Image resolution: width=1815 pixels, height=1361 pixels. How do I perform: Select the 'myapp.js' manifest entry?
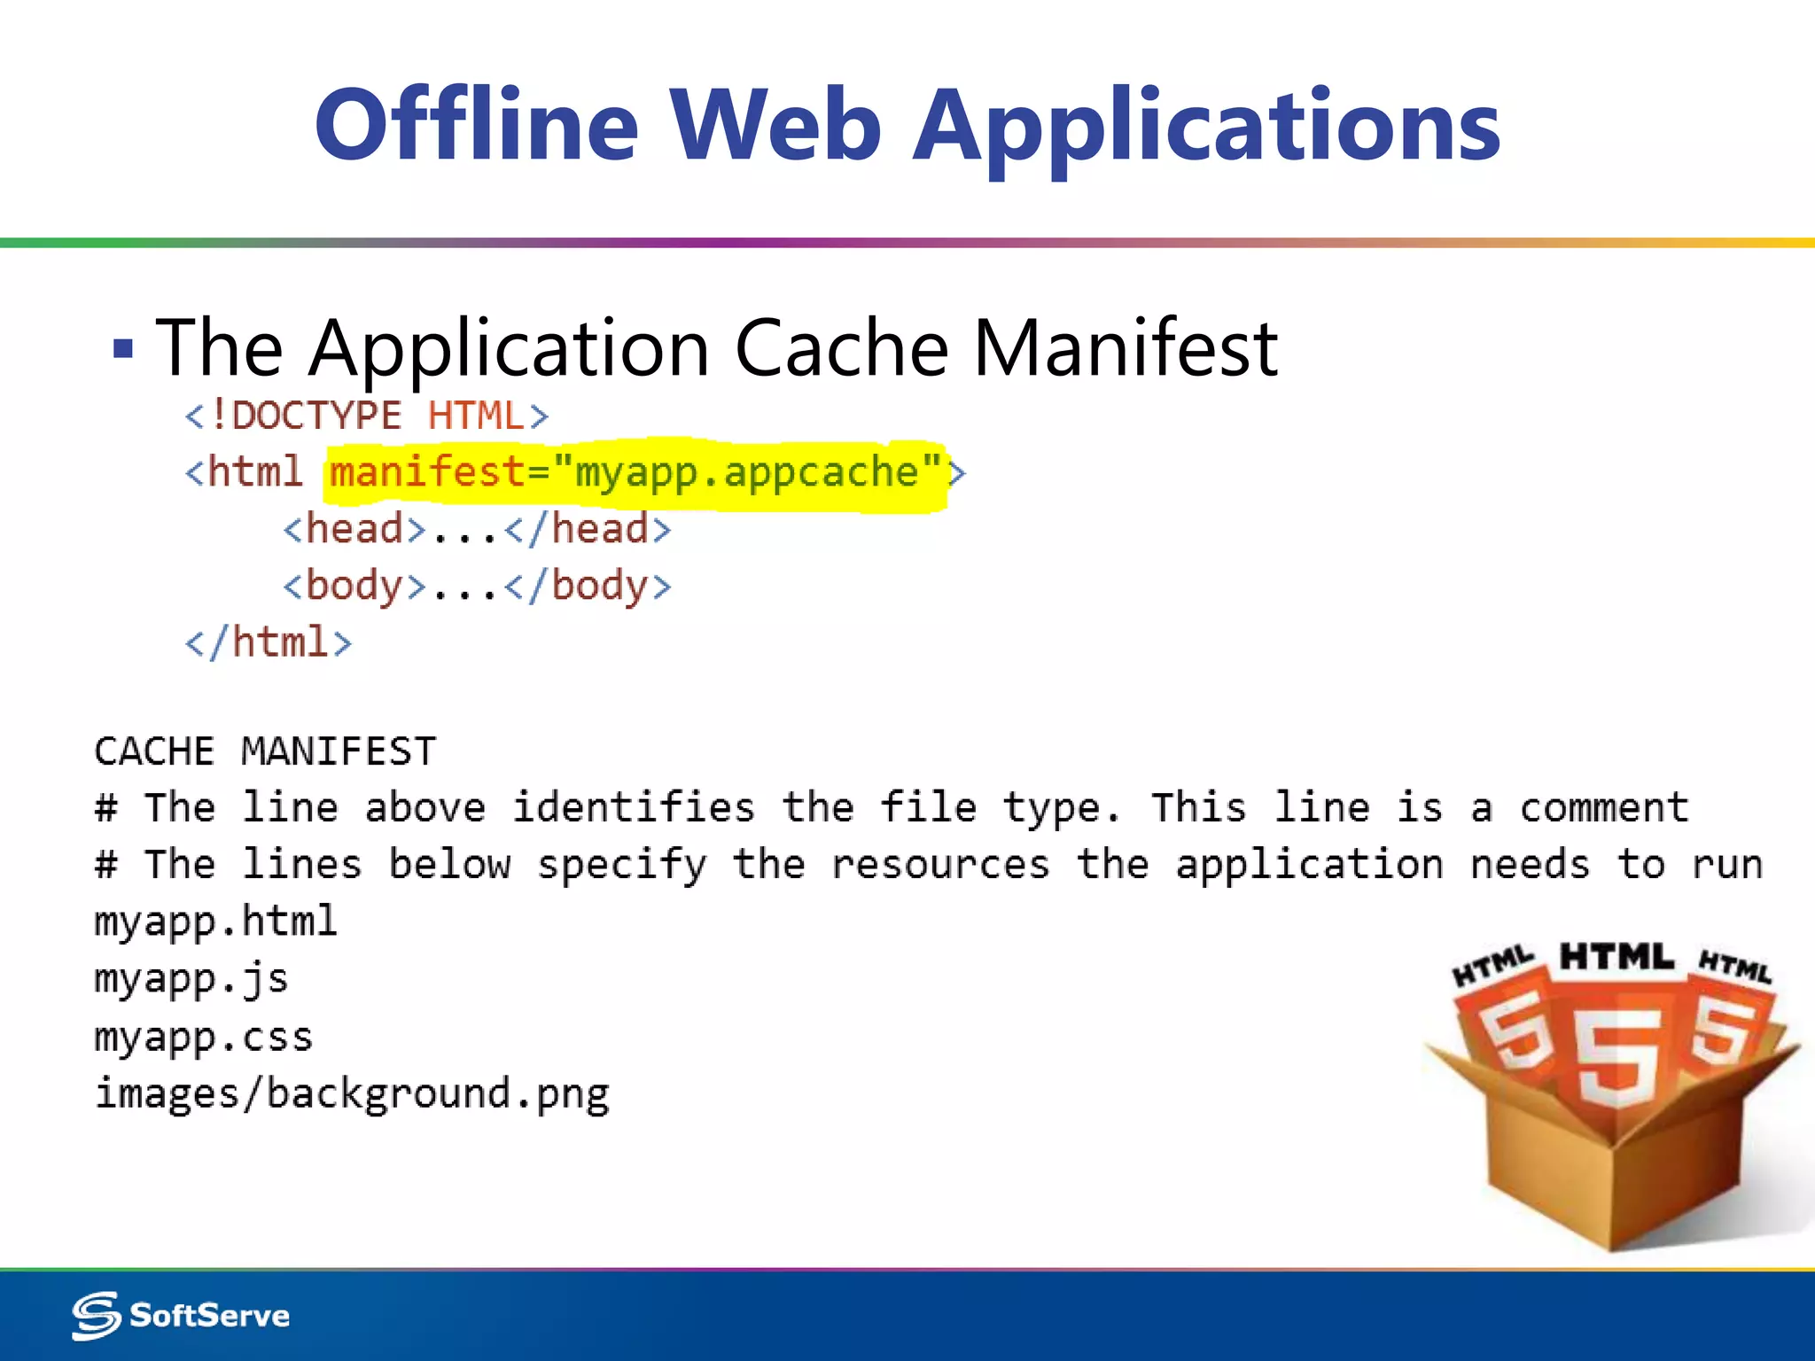click(x=191, y=980)
